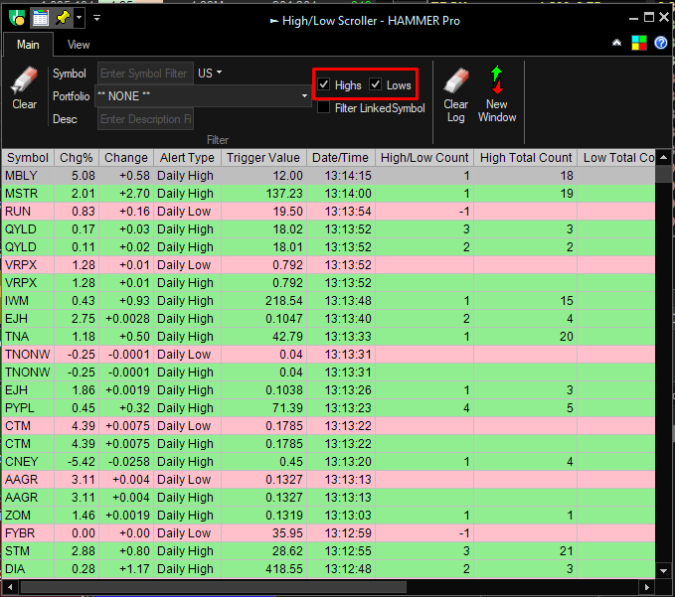Select the MSTR symbol cell

tap(28, 194)
